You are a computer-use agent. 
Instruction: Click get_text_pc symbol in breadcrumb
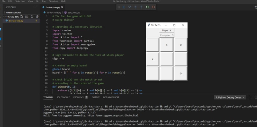[74, 12]
